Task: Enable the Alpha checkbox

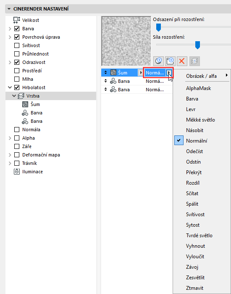Action: point(17,138)
